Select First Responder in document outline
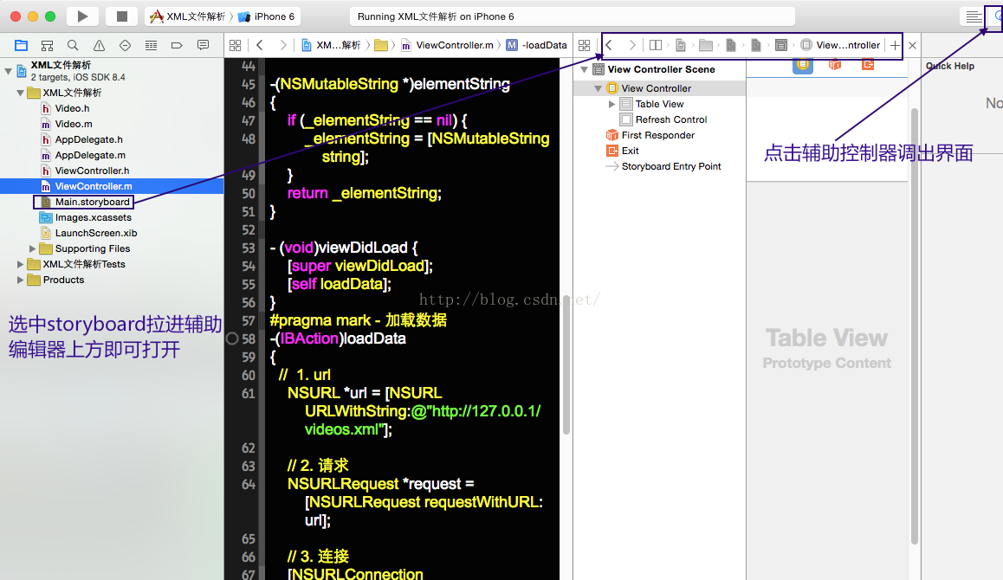The height and width of the screenshot is (580, 1003). [660, 136]
